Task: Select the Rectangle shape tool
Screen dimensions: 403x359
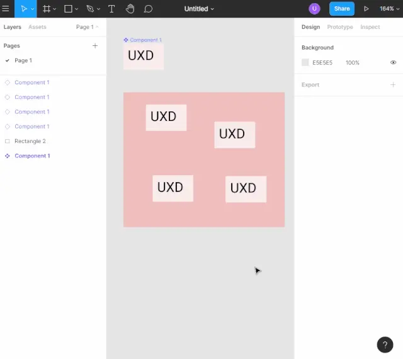Action: pyautogui.click(x=68, y=9)
